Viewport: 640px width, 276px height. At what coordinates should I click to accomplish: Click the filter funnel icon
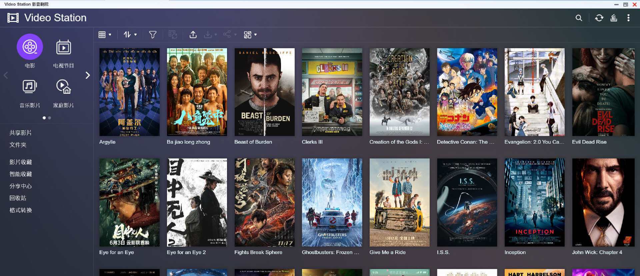[x=153, y=35]
